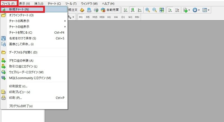The height and width of the screenshot is (122, 224).
Task: Switch to bar chart display
Action: (x=125, y=10)
